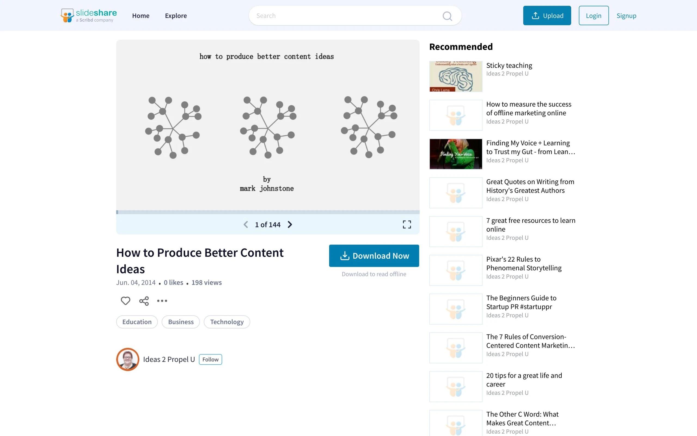697x436 pixels.
Task: Open the three-dot more options menu
Action: coord(162,301)
